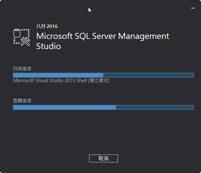Click the database cylinder in the logo
Image resolution: width=201 pixels, height=173 pixels.
17,33
